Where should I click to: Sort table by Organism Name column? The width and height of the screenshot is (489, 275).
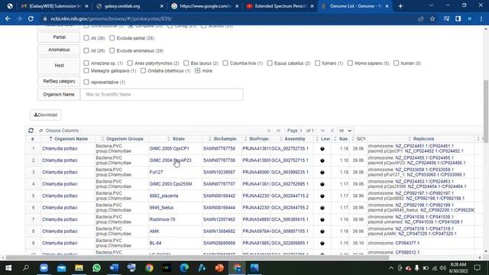point(71,139)
